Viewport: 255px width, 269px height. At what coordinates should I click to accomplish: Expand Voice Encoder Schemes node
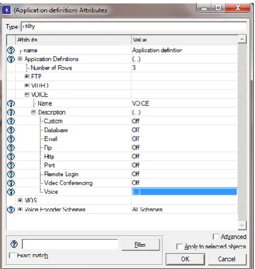pos(20,209)
